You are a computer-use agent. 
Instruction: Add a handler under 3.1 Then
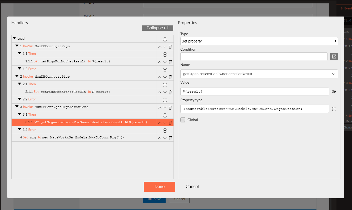165,115
